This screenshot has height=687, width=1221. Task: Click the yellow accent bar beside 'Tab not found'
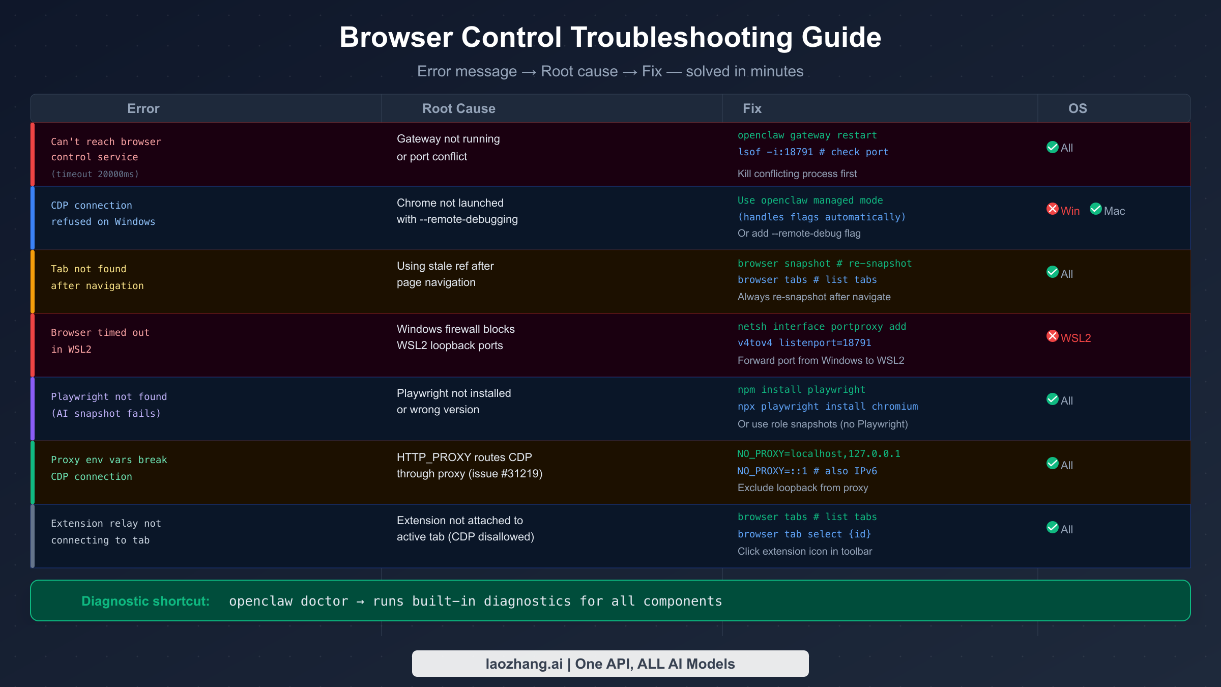(33, 281)
